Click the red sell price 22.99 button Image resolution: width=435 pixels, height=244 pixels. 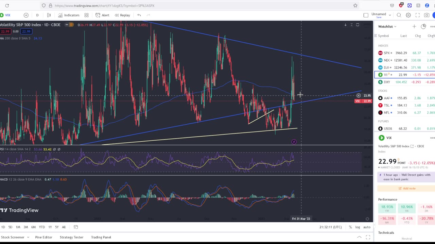(5, 31)
